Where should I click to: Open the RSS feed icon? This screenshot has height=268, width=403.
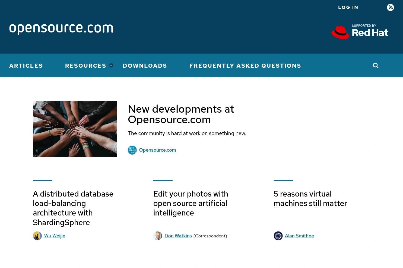pyautogui.click(x=390, y=7)
